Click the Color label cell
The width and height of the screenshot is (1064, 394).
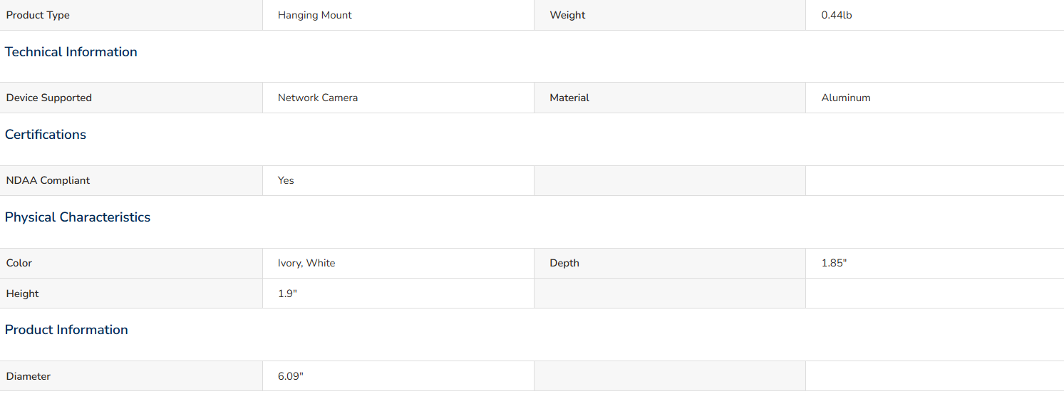click(x=131, y=263)
